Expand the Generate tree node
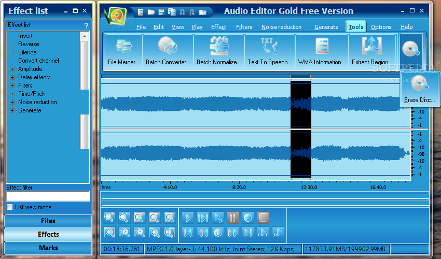Screen dimensions: 441x259 coord(12,110)
